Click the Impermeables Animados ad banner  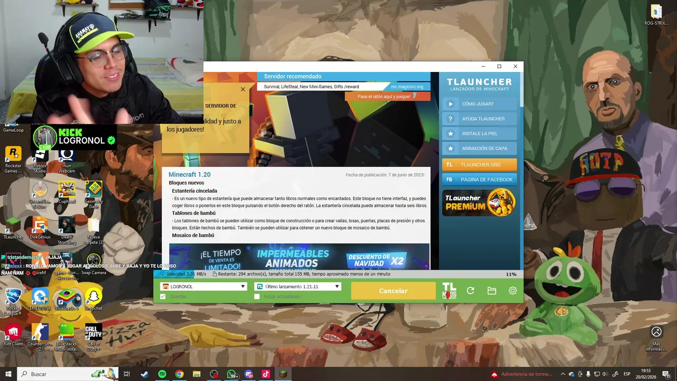299,257
